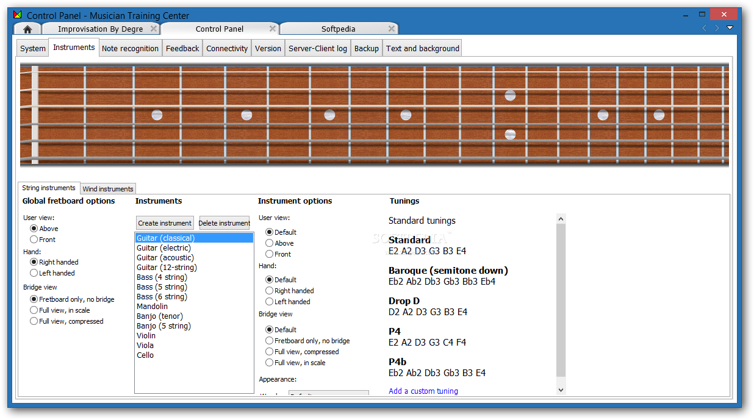This screenshot has width=754, height=420.
Task: Switch to the Improvisation By Degre tab
Action: tap(101, 29)
